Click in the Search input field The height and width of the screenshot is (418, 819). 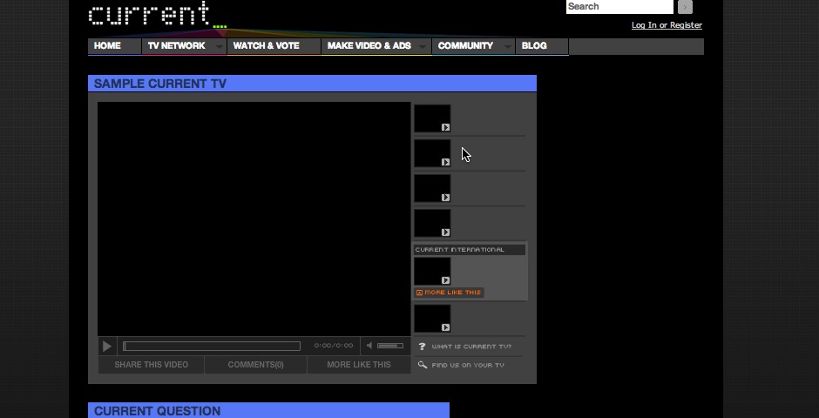click(620, 7)
